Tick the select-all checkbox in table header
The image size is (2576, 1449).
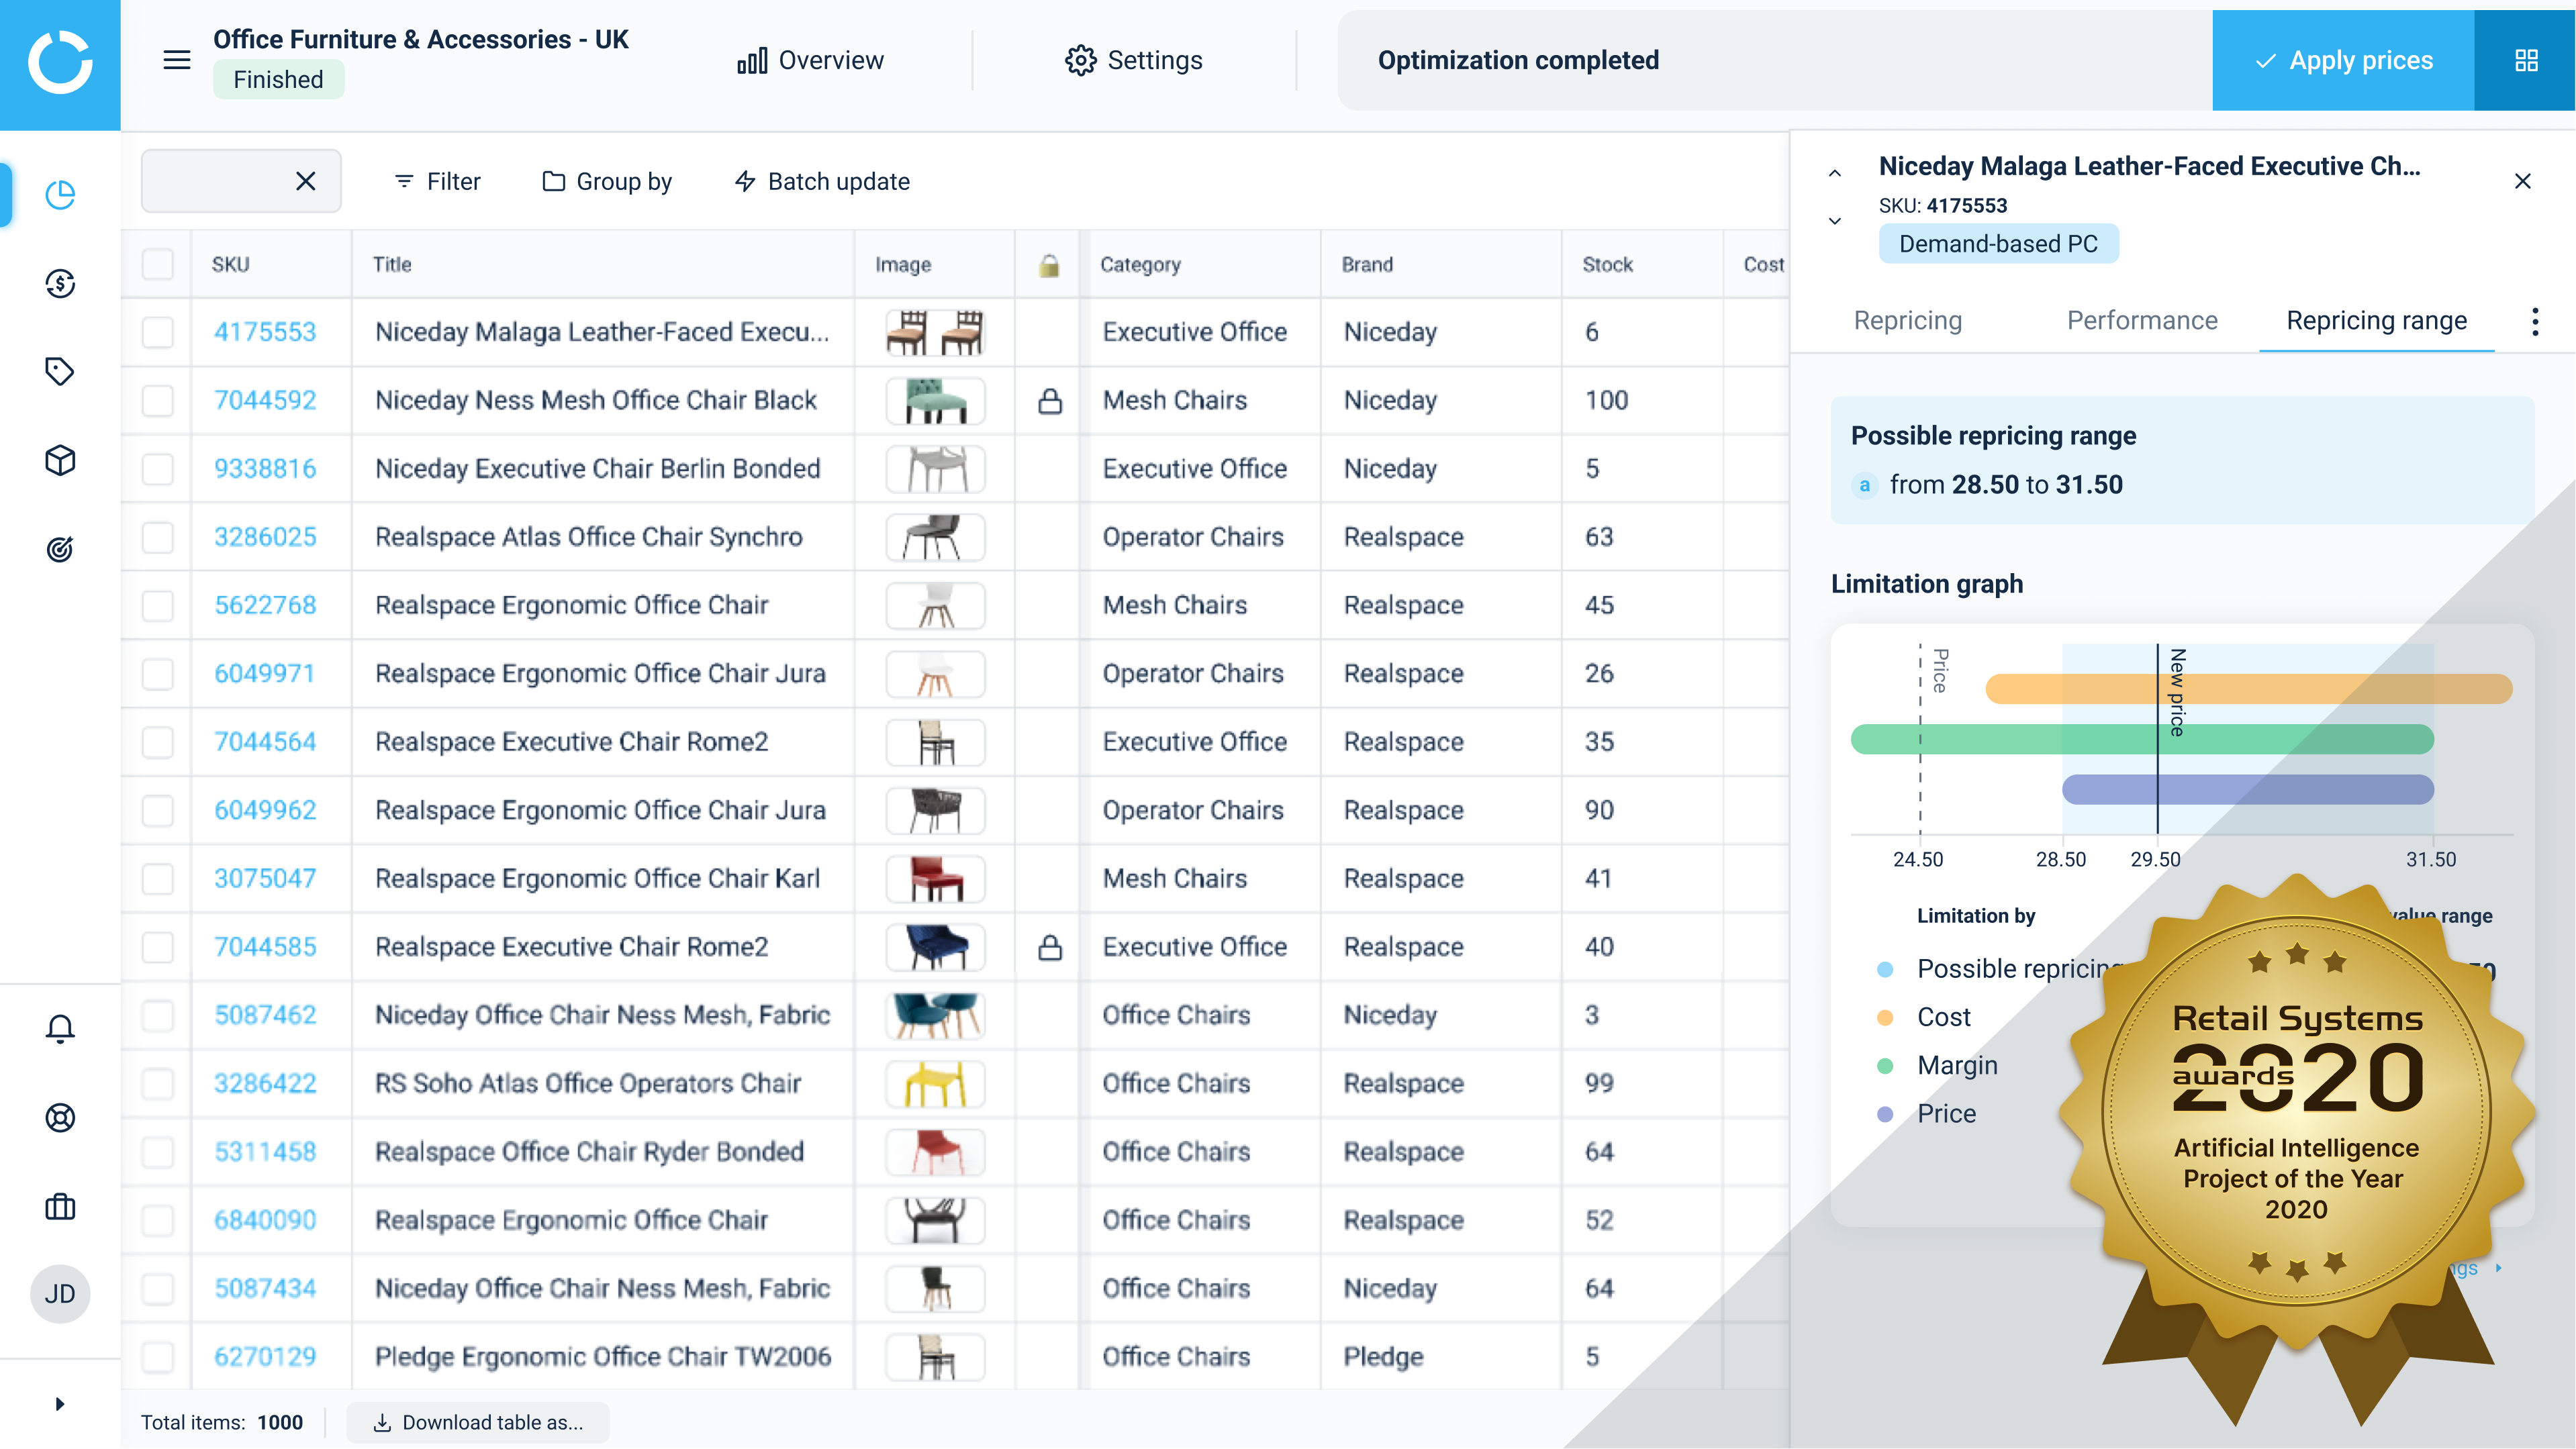[x=157, y=264]
